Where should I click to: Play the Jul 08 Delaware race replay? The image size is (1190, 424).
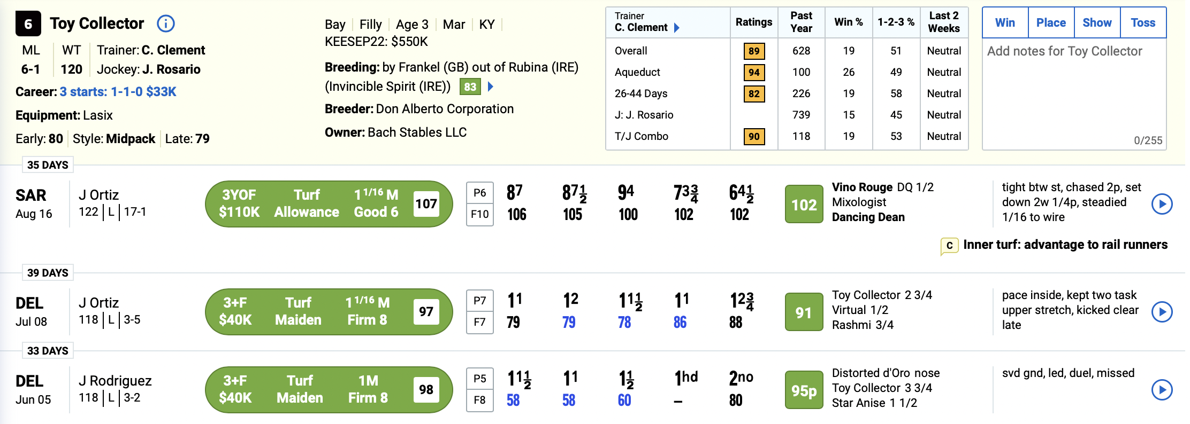point(1162,312)
